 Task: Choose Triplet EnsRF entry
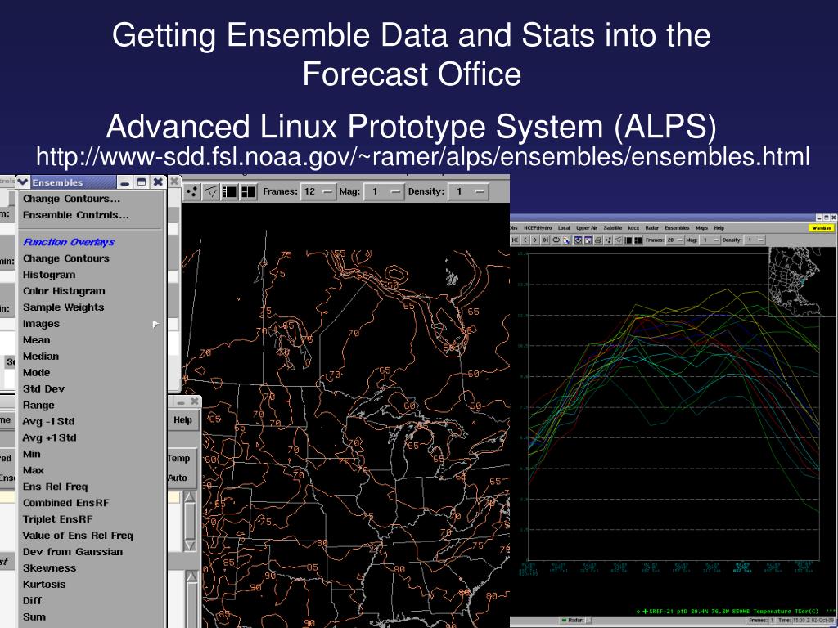tap(58, 519)
